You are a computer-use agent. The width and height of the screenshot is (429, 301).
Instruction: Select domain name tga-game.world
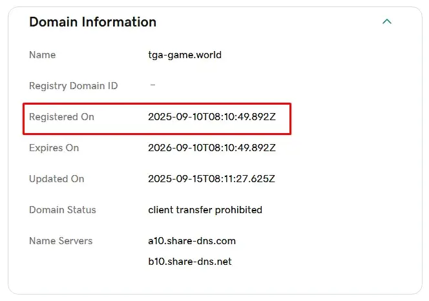tap(185, 56)
